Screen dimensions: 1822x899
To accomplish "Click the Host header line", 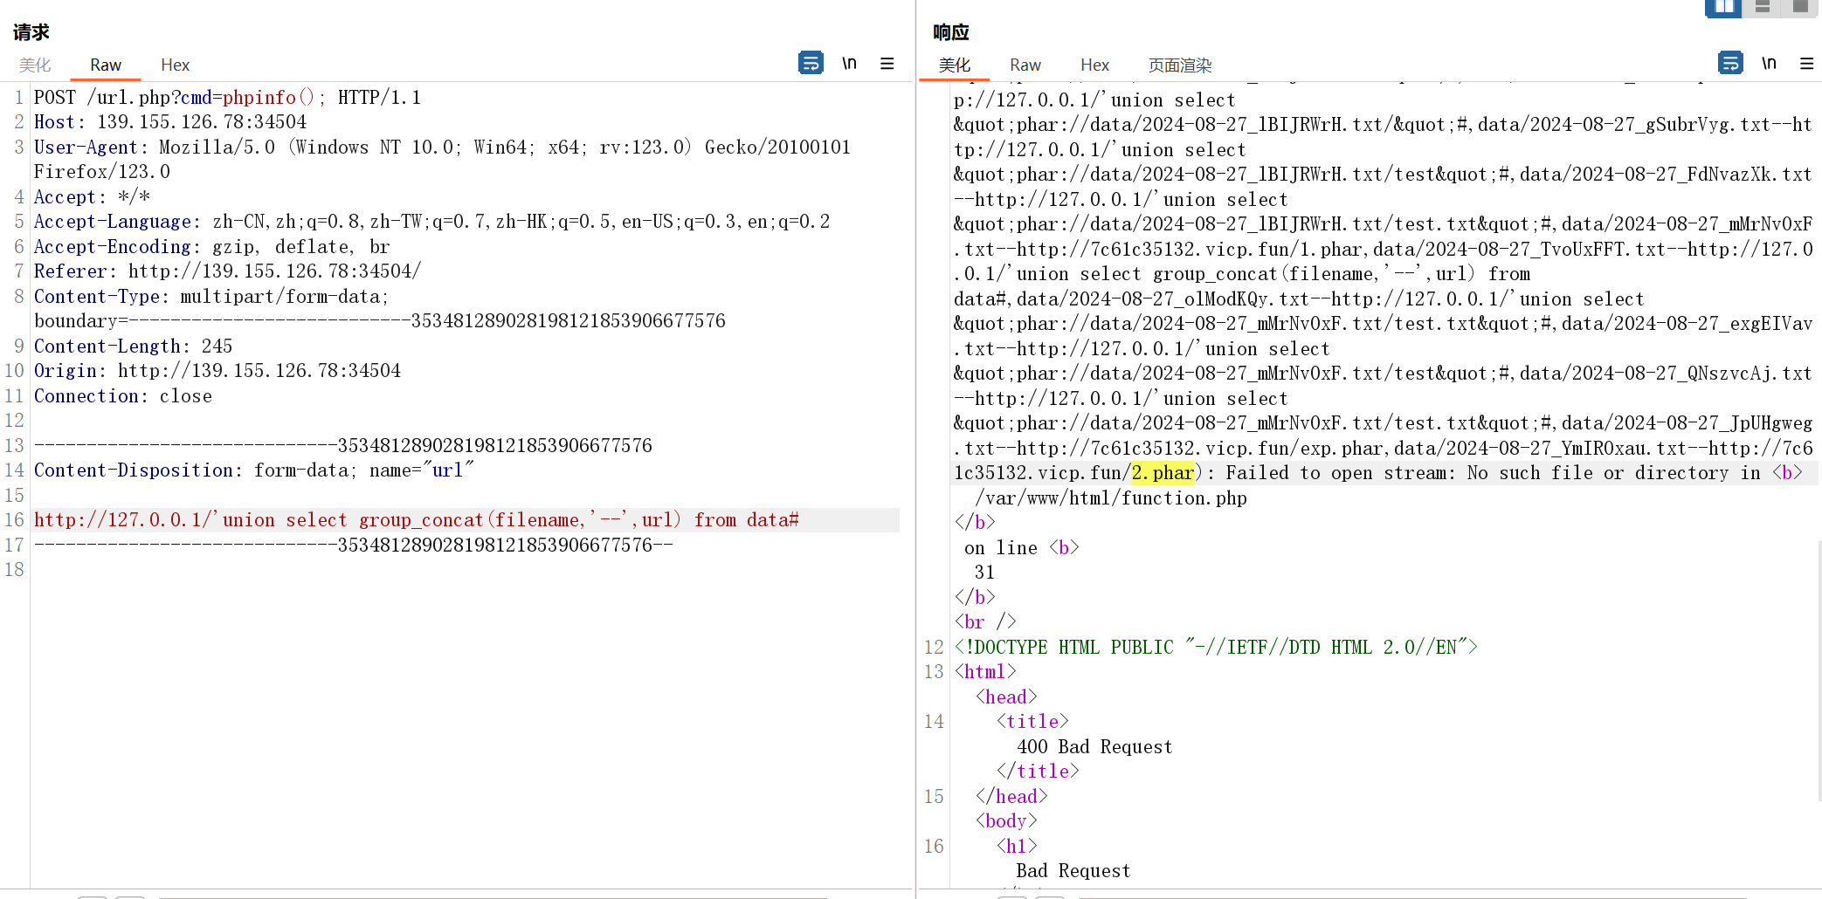I will tap(170, 122).
